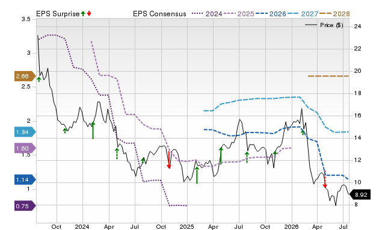Click the 2024 x-axis label

point(82,226)
